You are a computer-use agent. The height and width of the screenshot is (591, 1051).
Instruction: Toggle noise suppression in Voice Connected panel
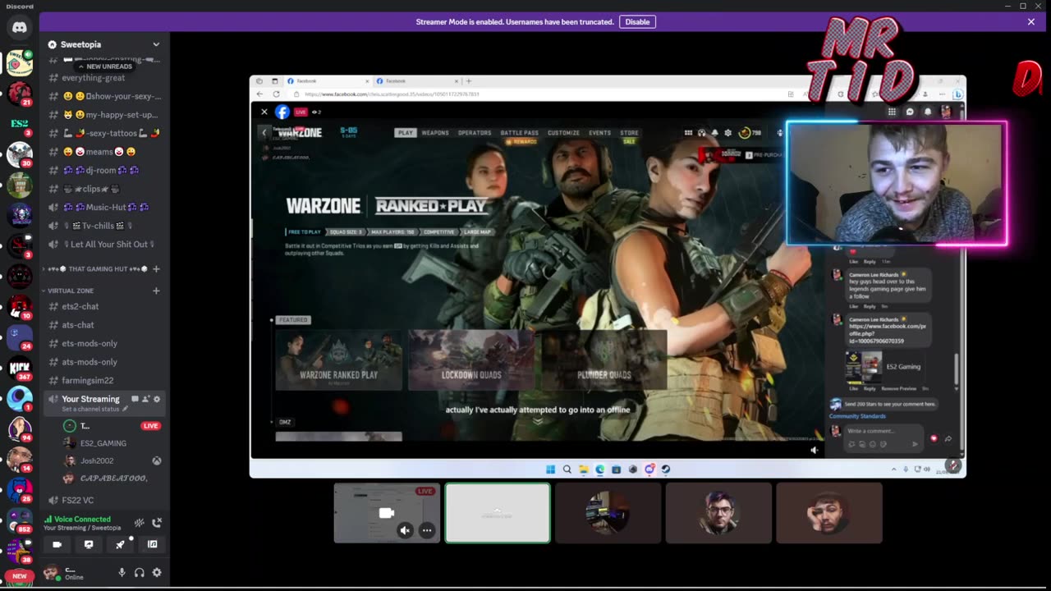coord(140,522)
